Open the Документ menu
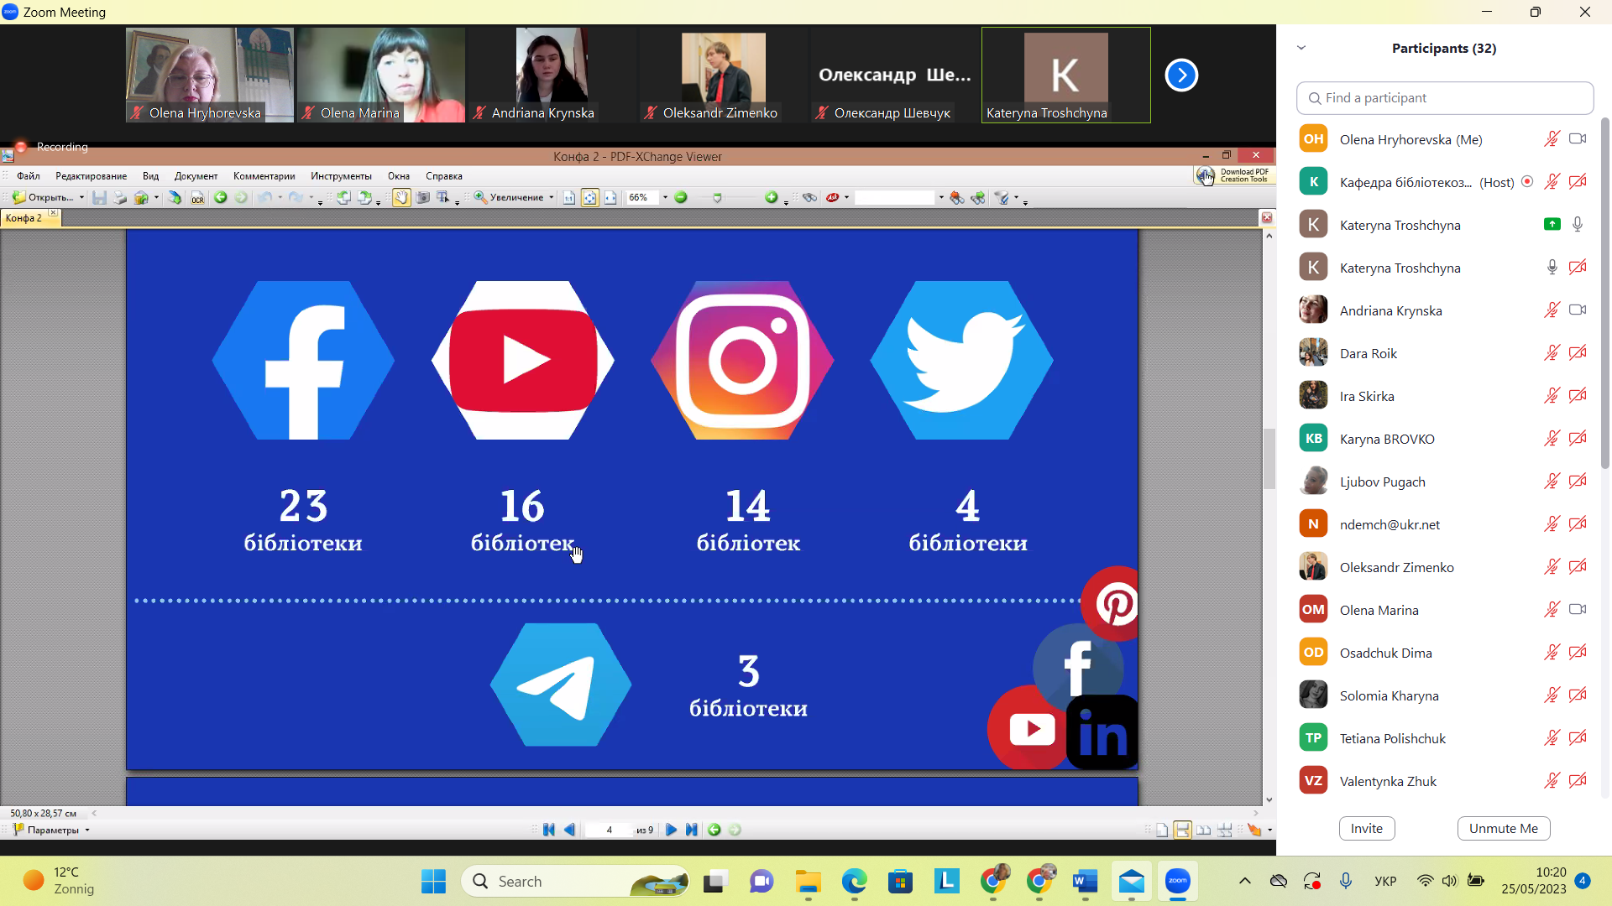The width and height of the screenshot is (1612, 906). click(x=196, y=176)
